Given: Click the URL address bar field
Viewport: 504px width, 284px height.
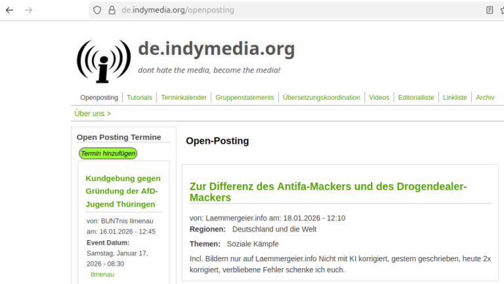Looking at the screenshot, I should [295, 10].
